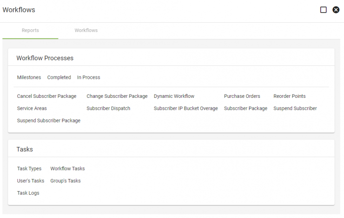This screenshot has width=344, height=218.
Task: Select the In Process report link
Action: click(89, 77)
